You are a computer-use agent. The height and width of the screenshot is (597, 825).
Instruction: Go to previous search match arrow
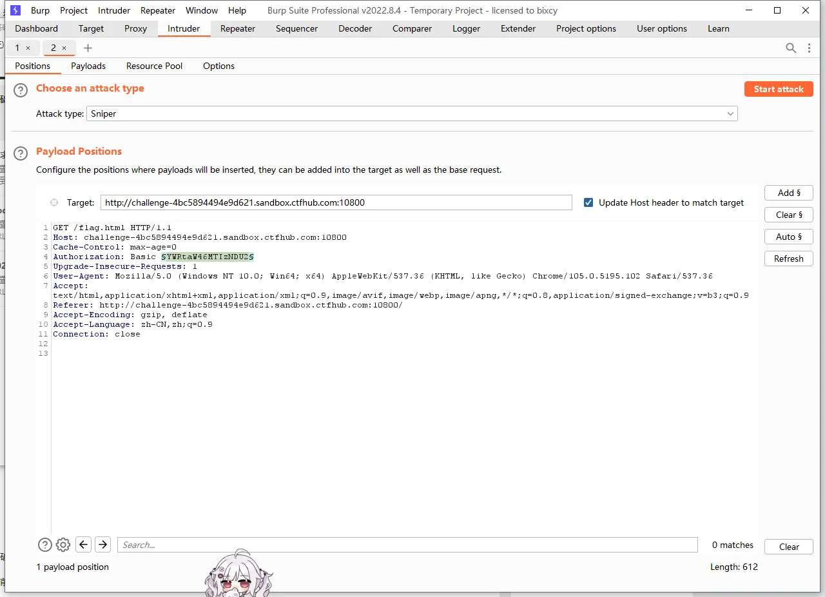(83, 545)
